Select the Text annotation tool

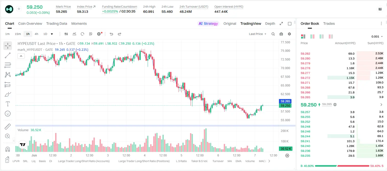(x=8, y=104)
